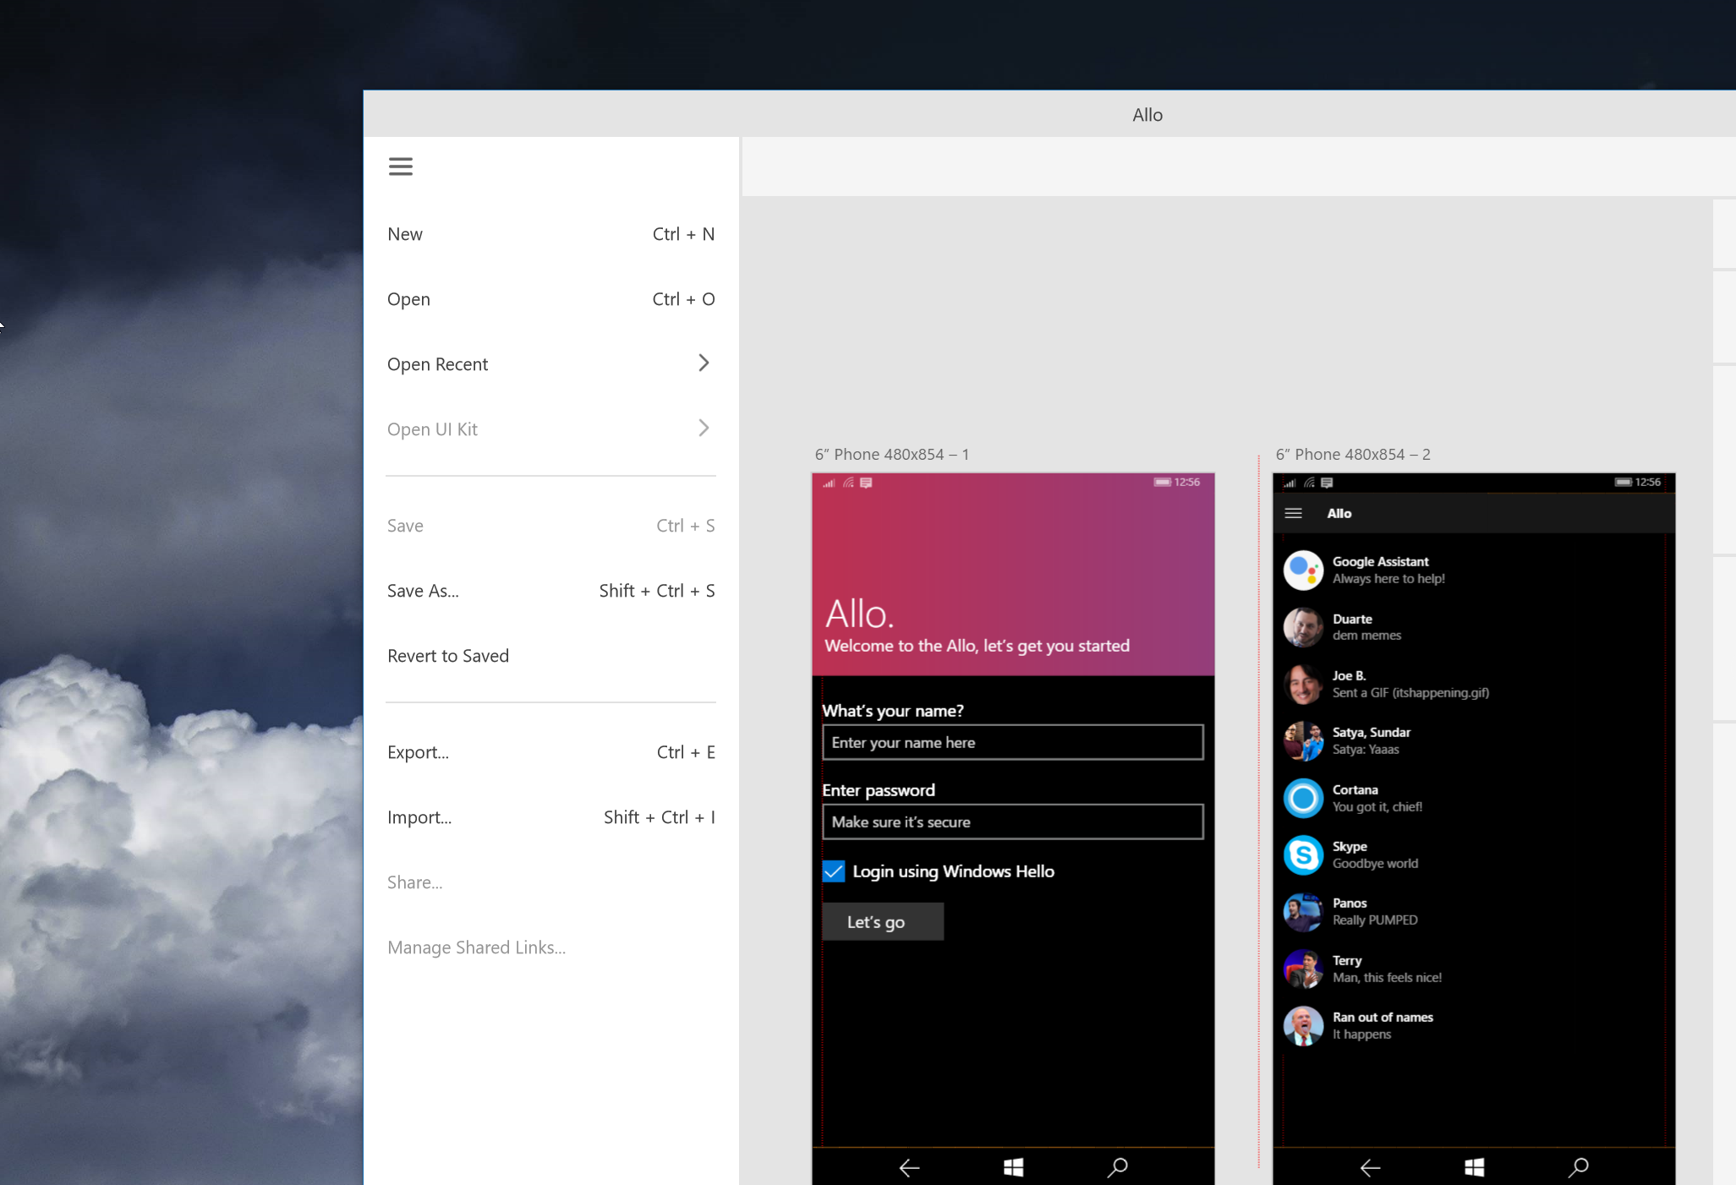Screen dimensions: 1736x1185
Task: Click the Import menu option
Action: (419, 817)
